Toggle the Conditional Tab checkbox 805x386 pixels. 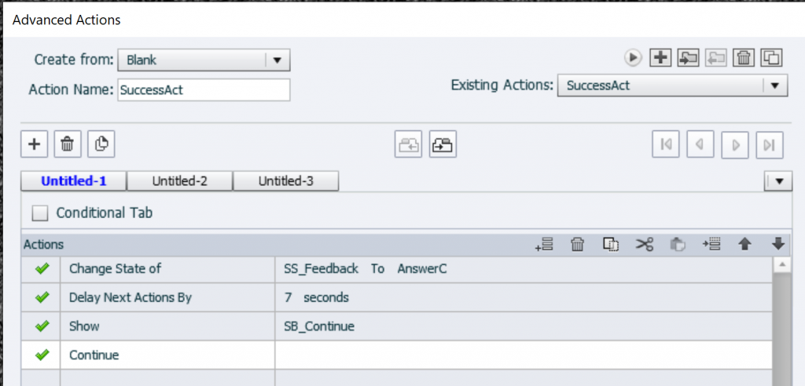click(41, 213)
